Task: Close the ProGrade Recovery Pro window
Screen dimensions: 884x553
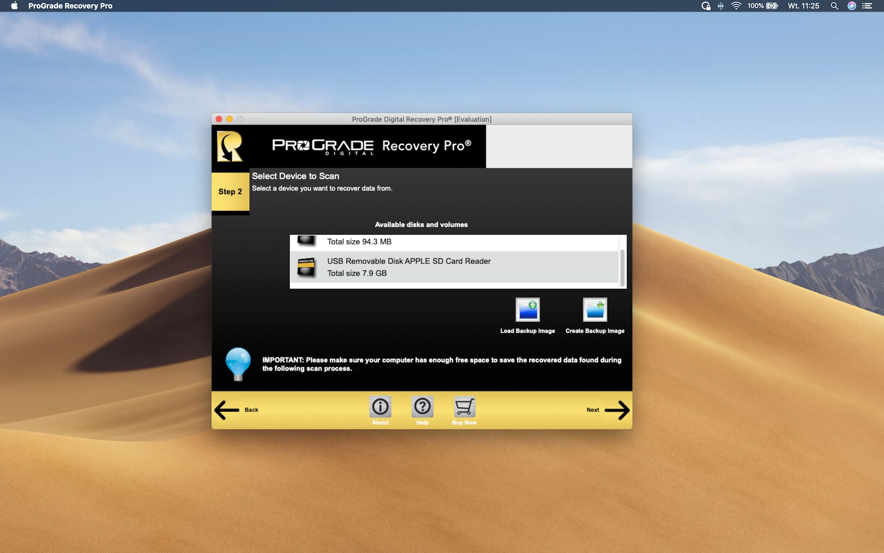Action: coord(219,119)
